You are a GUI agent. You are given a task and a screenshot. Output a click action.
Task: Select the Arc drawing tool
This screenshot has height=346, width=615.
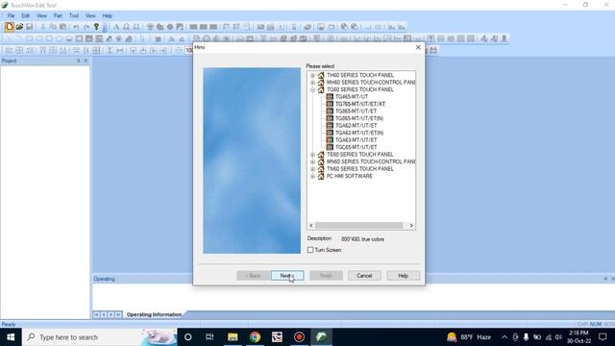tap(19, 38)
